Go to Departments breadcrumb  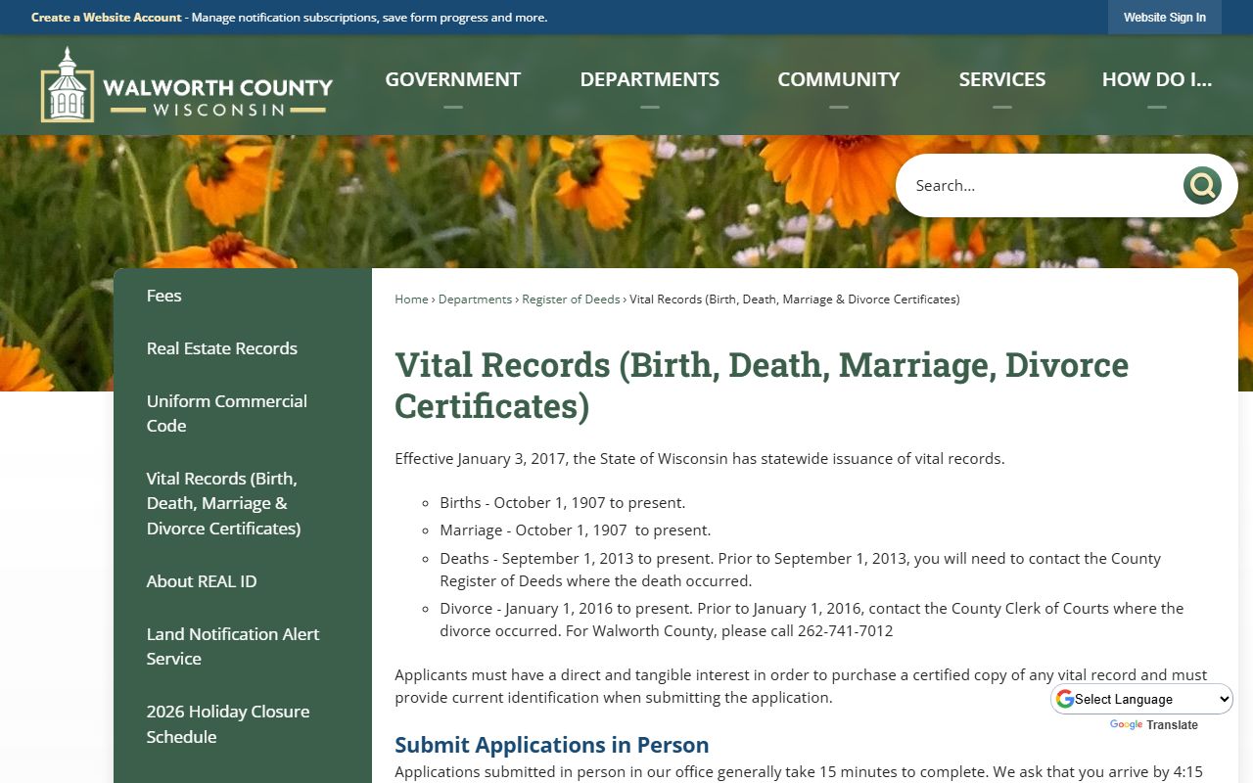(x=475, y=299)
